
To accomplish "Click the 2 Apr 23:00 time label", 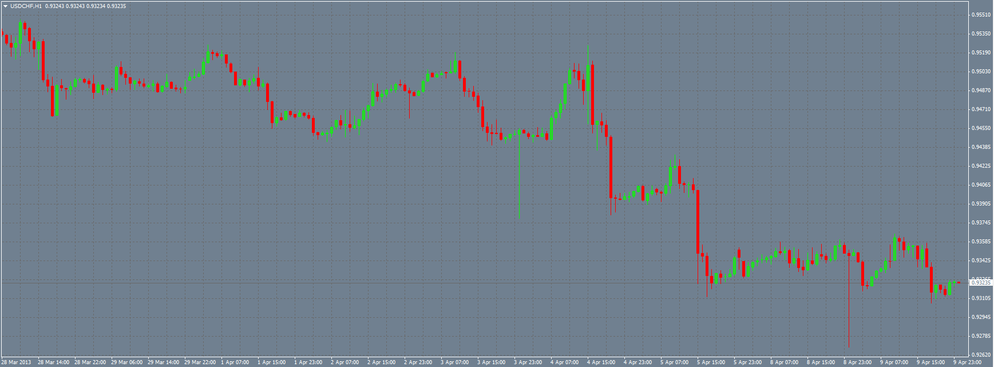I will point(418,362).
